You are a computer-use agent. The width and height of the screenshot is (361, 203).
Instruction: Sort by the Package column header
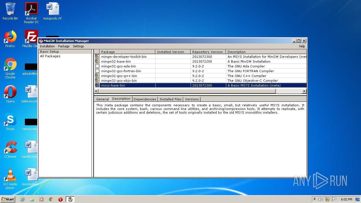[127, 52]
